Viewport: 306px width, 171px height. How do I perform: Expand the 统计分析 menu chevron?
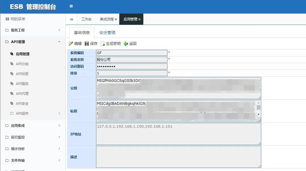[x=59, y=149]
